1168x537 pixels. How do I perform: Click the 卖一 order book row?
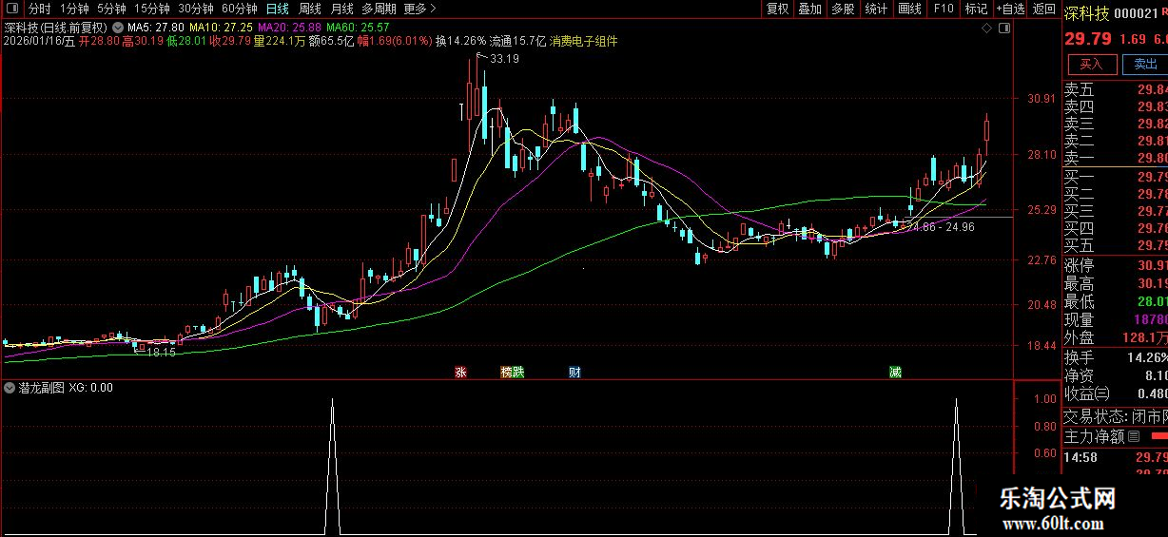(x=1115, y=158)
